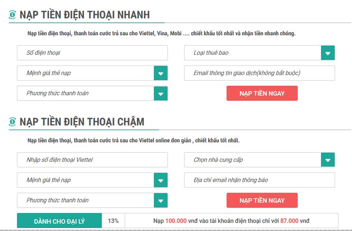This screenshot has height=231, width=352.
Task: Expand Mệnh giá thẻ nạp in the fast section
Action: point(161,73)
